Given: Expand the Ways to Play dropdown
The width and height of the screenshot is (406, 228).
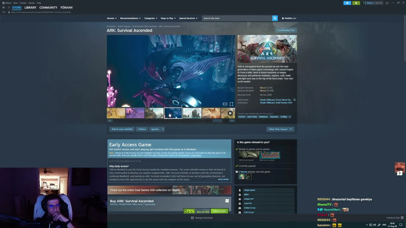Looking at the screenshot, I should pyautogui.click(x=168, y=18).
